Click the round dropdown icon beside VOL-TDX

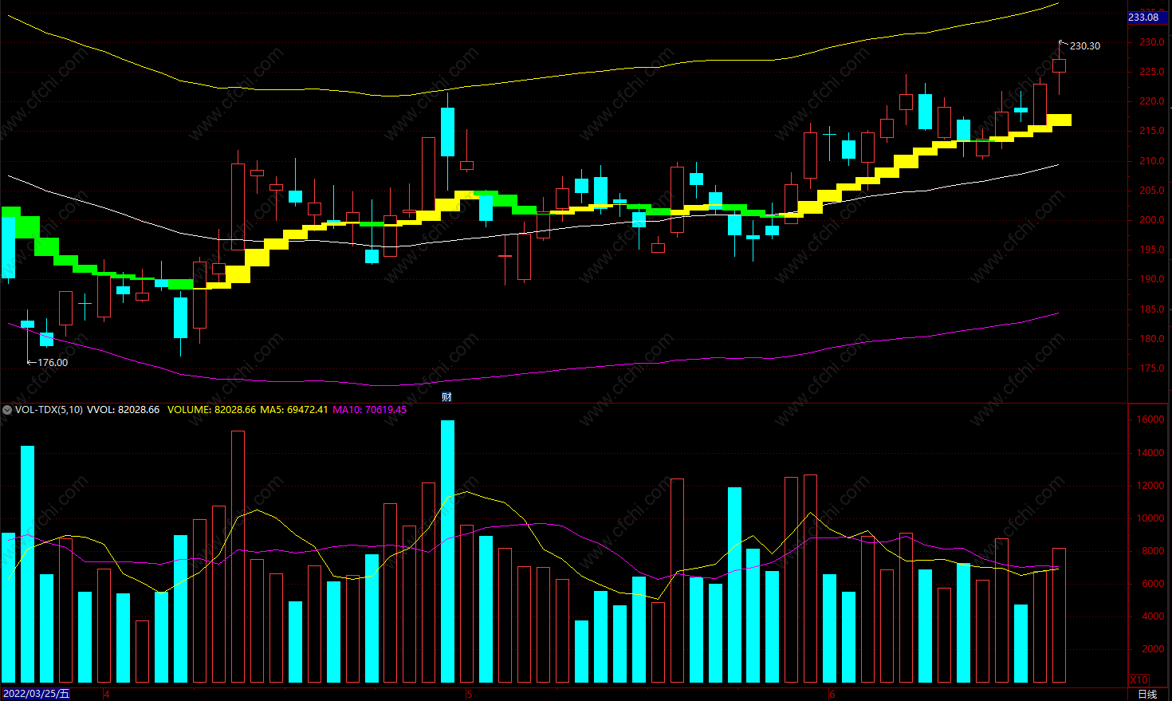[7, 410]
